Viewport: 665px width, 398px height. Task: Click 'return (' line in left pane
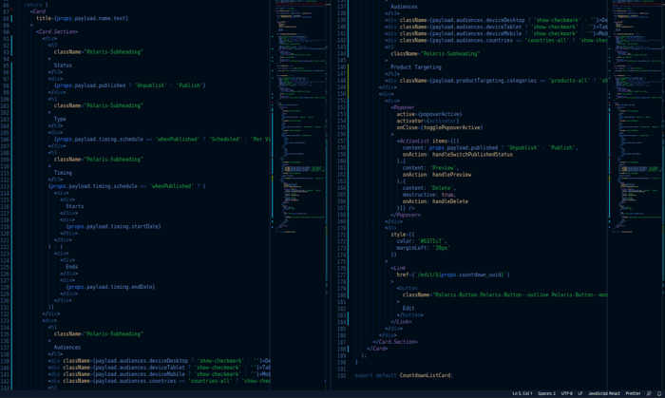[x=36, y=5]
